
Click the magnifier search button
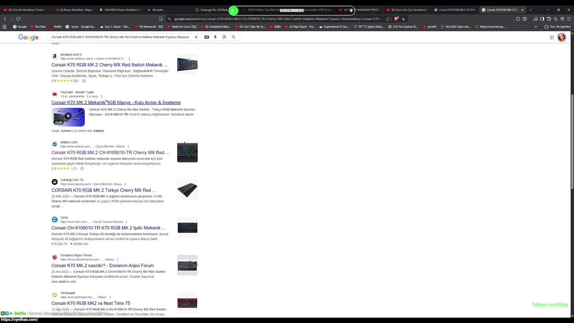233,37
